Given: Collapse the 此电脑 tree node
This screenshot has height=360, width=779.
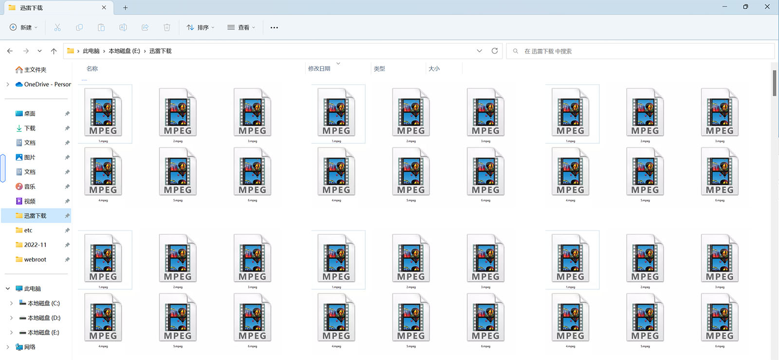Looking at the screenshot, I should tap(8, 289).
